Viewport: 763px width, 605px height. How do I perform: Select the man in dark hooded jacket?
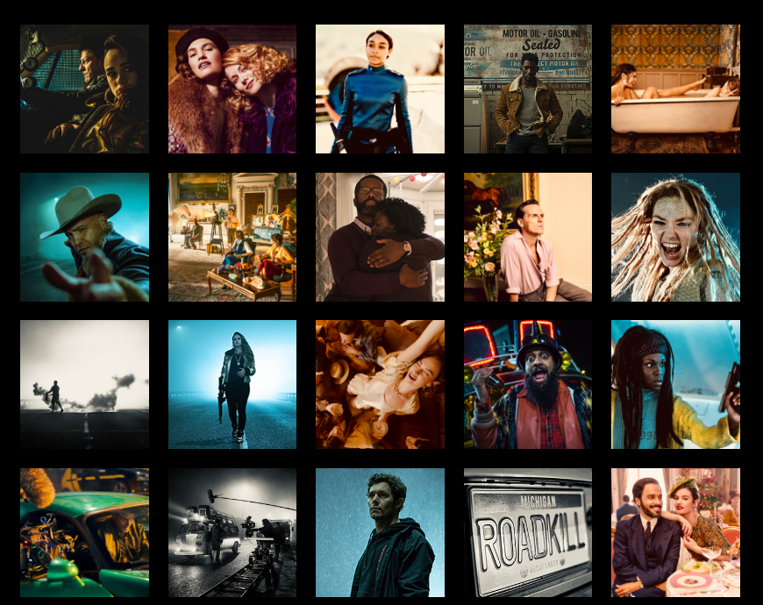380,532
